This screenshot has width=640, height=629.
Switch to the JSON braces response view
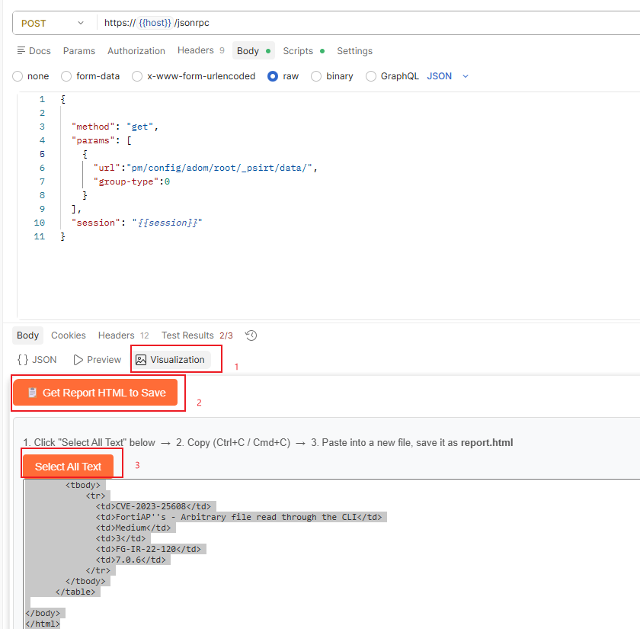click(x=37, y=359)
